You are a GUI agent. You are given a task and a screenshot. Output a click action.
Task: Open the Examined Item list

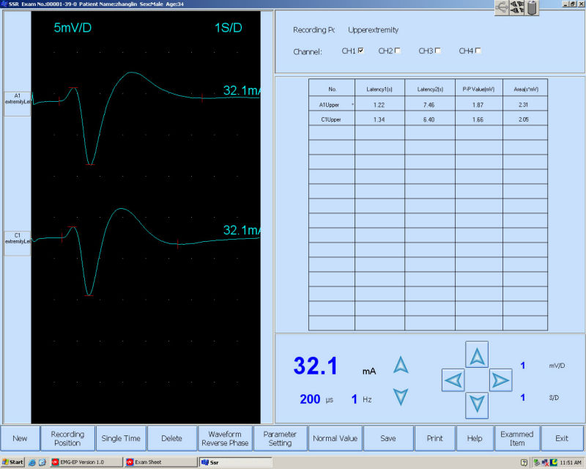(517, 438)
